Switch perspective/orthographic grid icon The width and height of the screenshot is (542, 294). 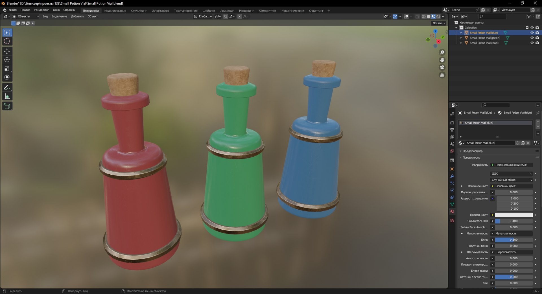point(442,75)
